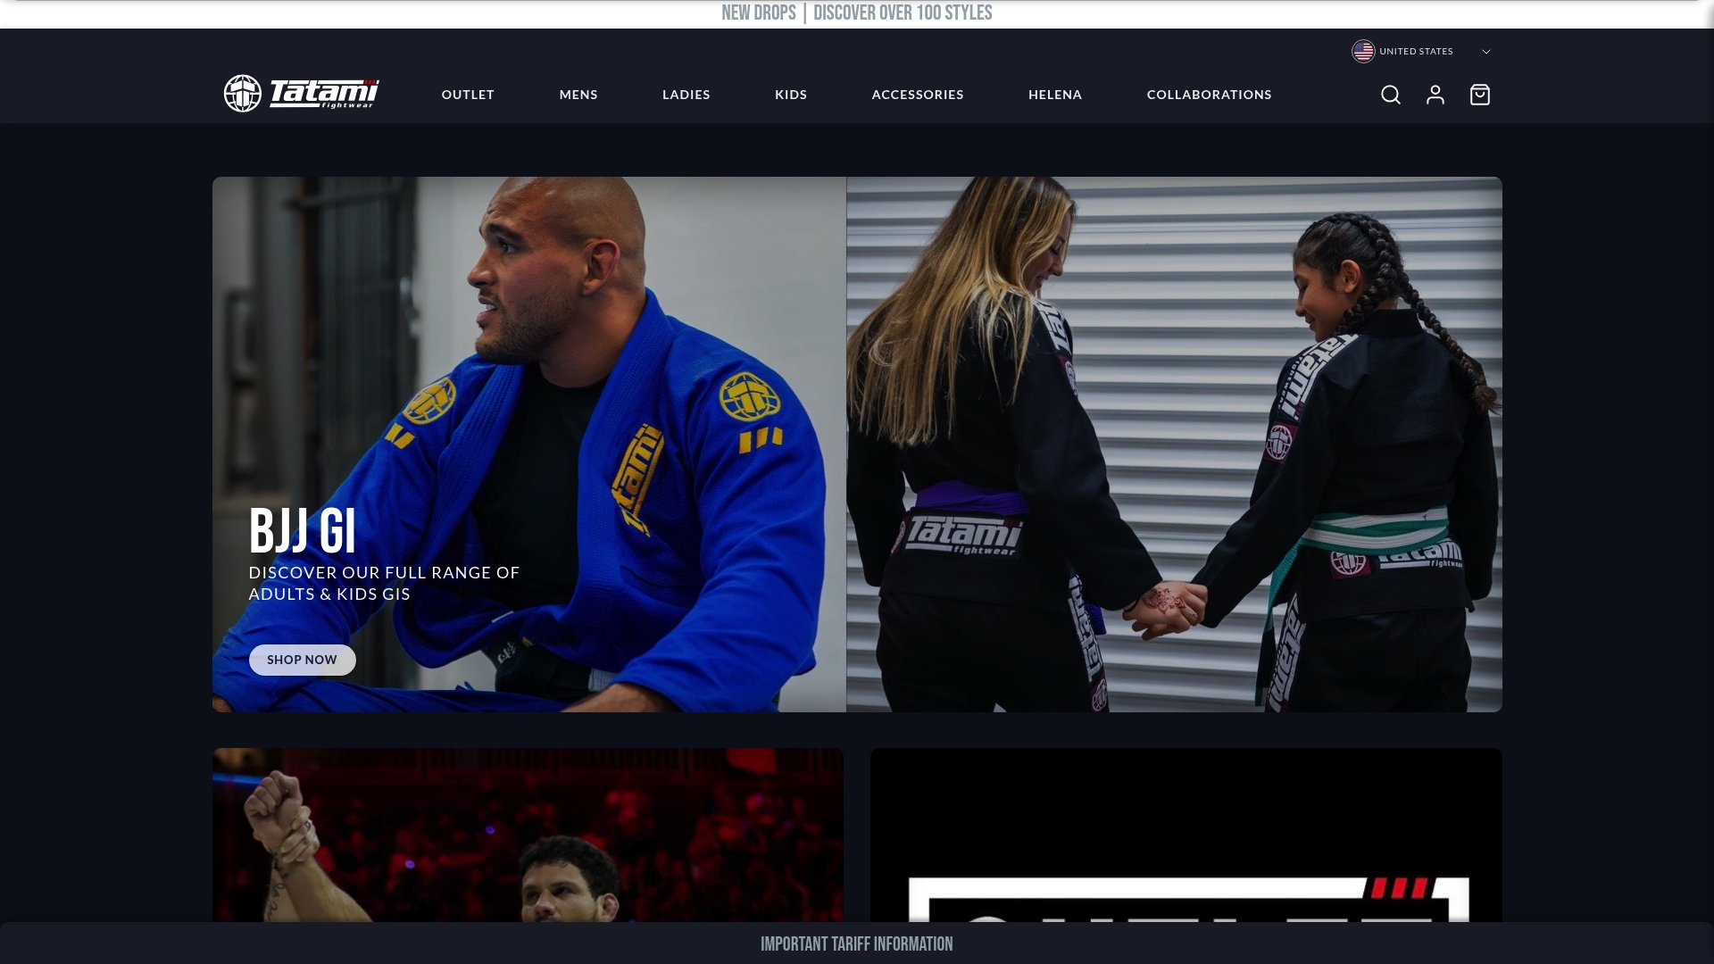Image resolution: width=1714 pixels, height=964 pixels.
Task: Open the OUTLET navigation menu
Action: 467,95
